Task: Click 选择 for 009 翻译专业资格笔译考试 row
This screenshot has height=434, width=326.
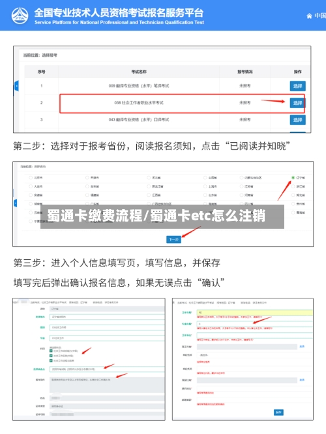Action: tap(298, 86)
